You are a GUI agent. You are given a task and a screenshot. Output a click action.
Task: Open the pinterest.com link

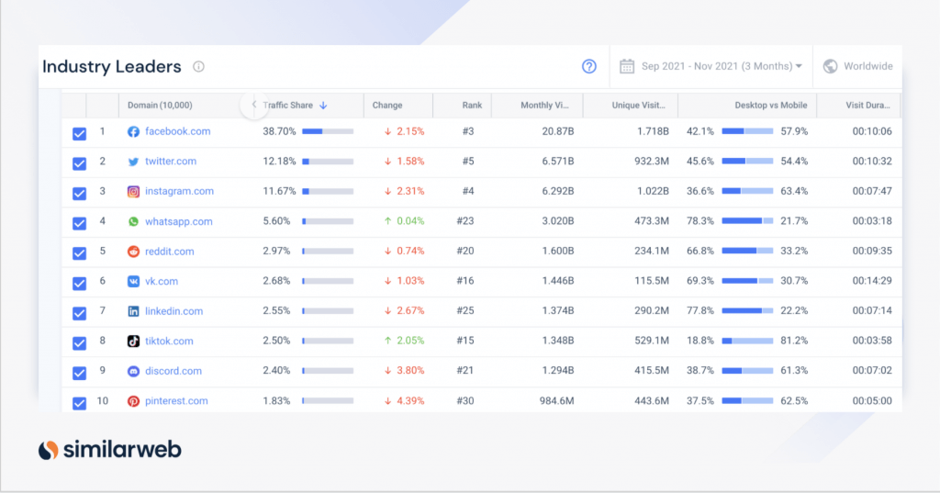176,401
